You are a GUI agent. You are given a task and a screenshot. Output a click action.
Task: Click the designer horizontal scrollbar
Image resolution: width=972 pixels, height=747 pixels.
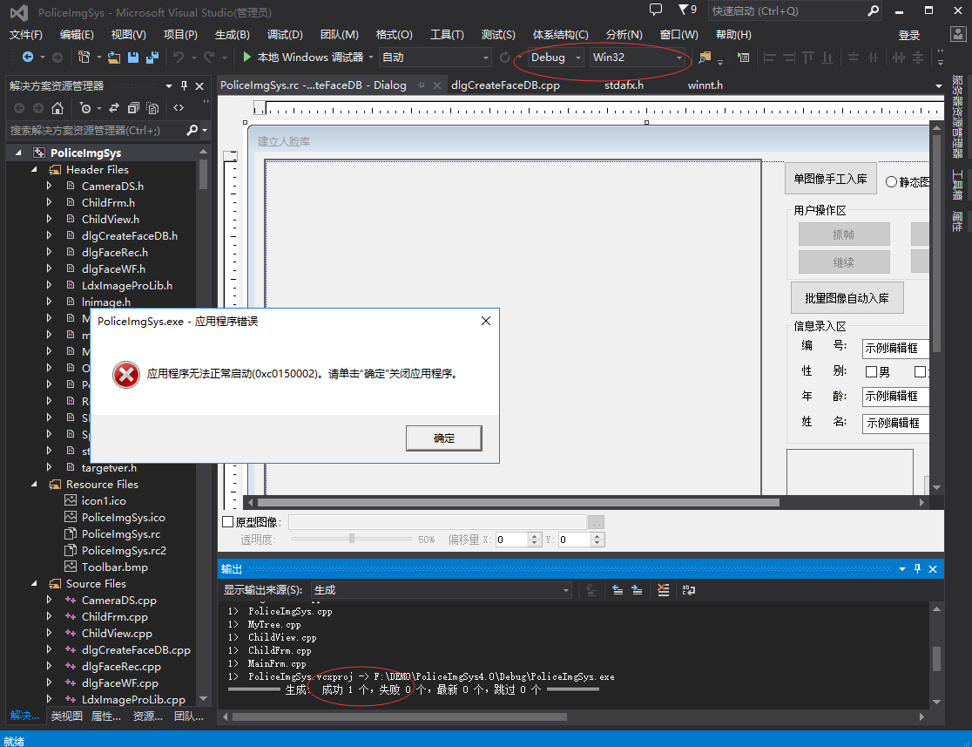pos(518,503)
